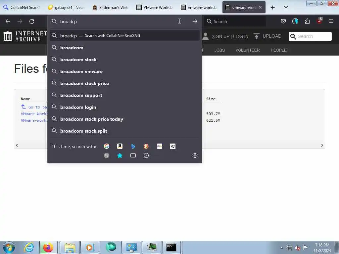
Task: Click the user silhouette icon by Sign Up
Action: [x=205, y=36]
